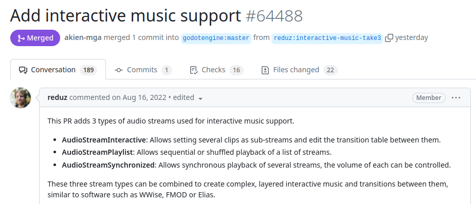Open akien-mga user profile link

(x=83, y=37)
